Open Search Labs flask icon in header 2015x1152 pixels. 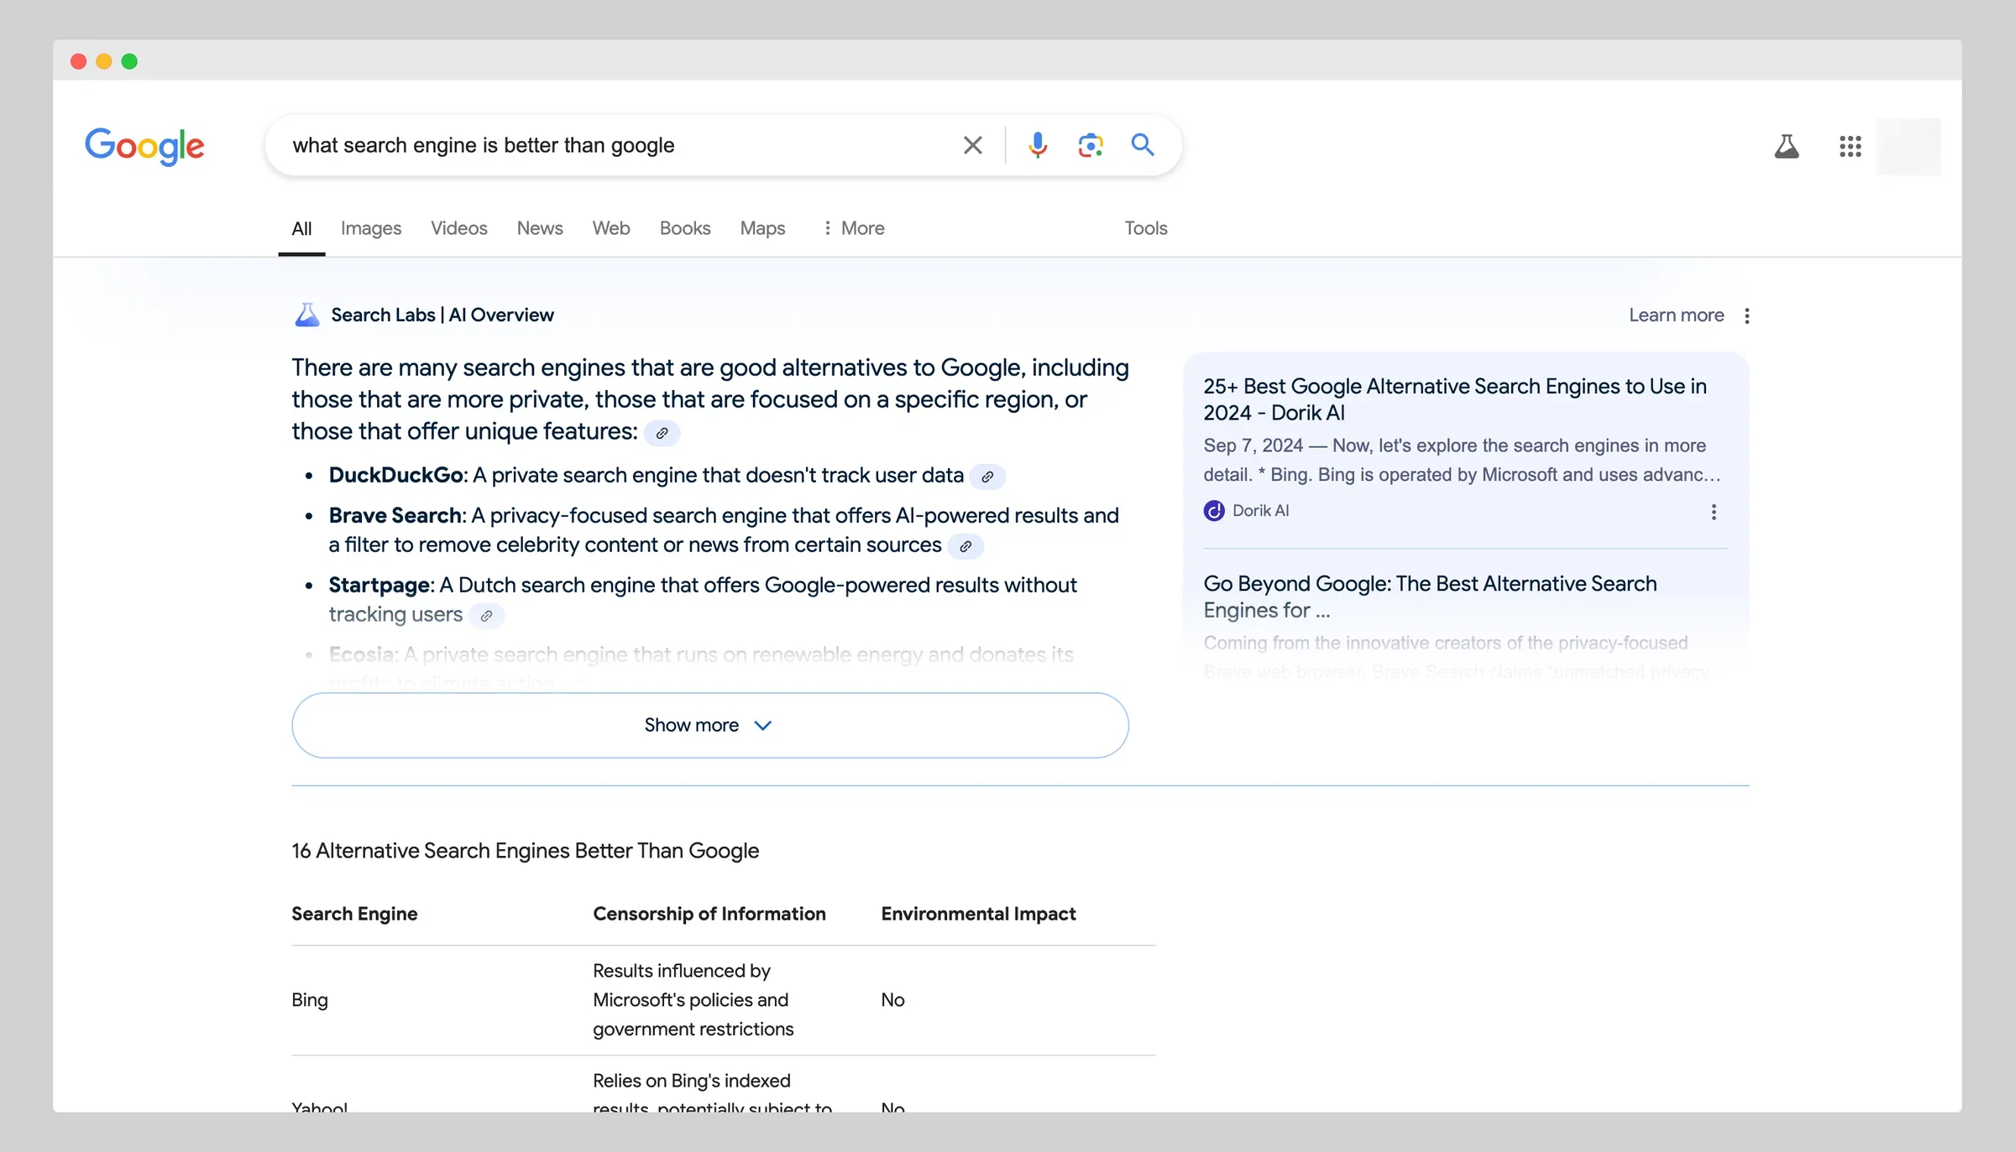coord(1787,147)
